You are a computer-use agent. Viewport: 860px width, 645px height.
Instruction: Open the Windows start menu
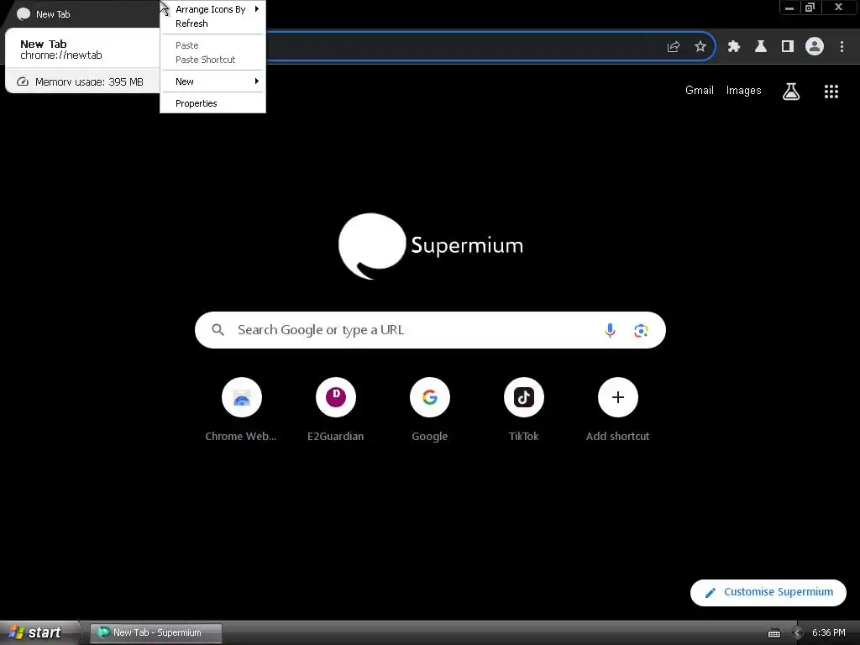[x=39, y=632]
